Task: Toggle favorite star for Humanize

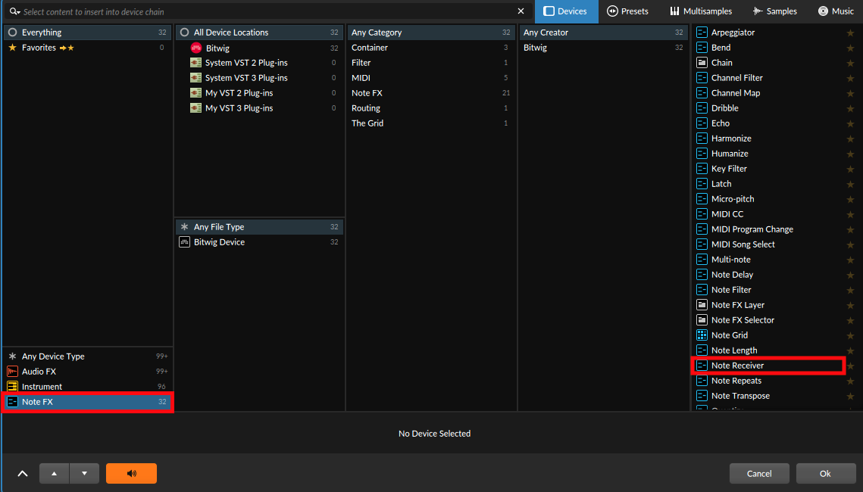Action: coord(850,154)
